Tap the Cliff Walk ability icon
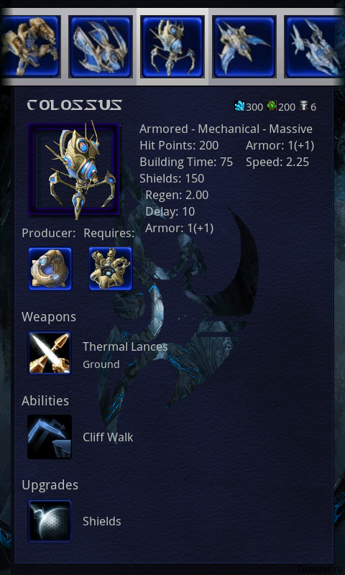 click(x=50, y=437)
